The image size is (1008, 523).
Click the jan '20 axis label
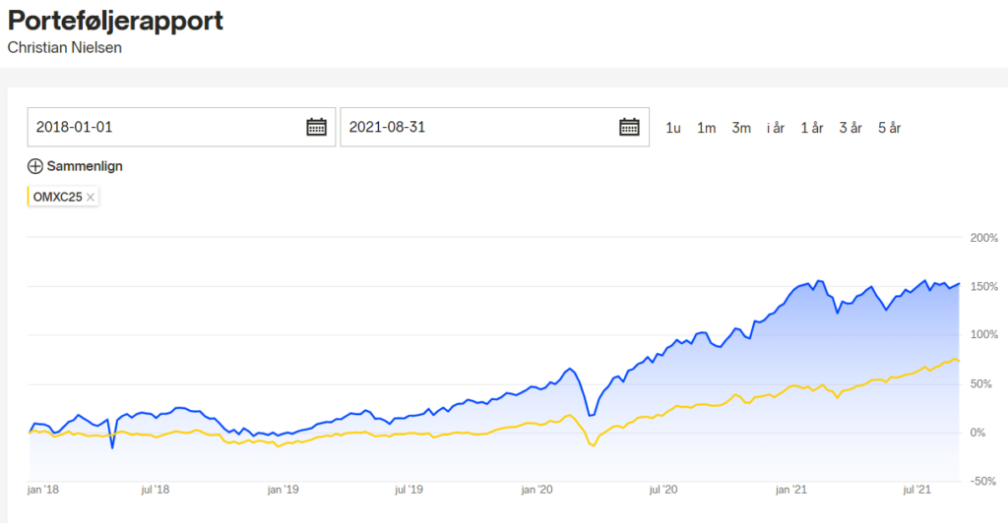click(536, 490)
